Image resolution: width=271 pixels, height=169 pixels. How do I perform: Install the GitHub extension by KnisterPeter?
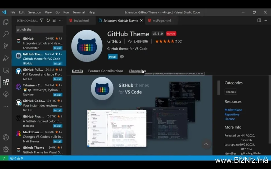click(57, 48)
